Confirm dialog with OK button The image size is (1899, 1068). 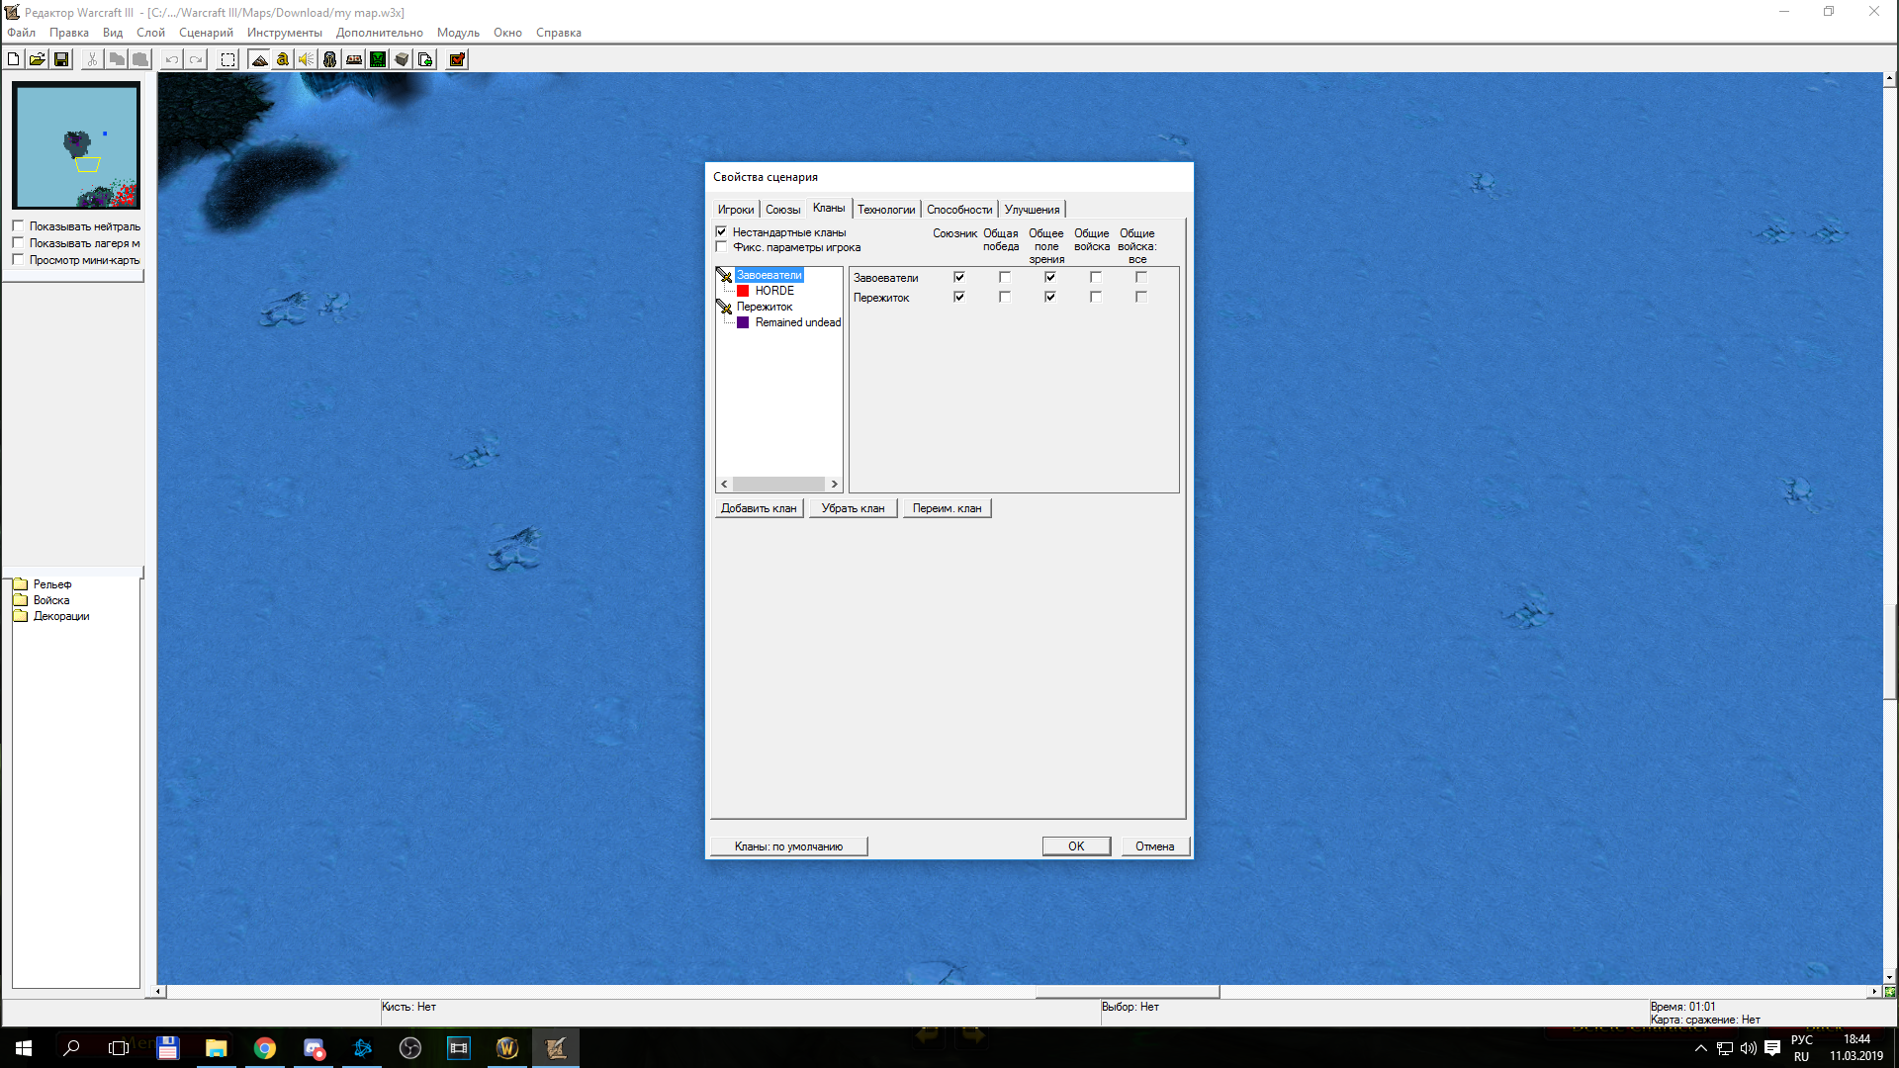pyautogui.click(x=1076, y=846)
